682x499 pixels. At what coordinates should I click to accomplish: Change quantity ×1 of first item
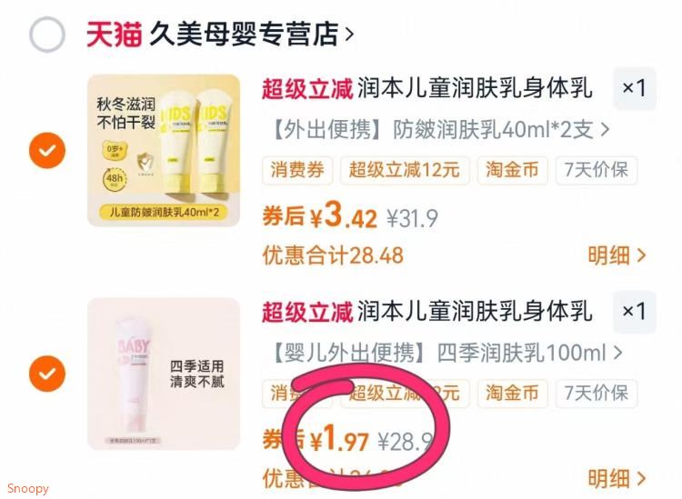[x=634, y=88]
